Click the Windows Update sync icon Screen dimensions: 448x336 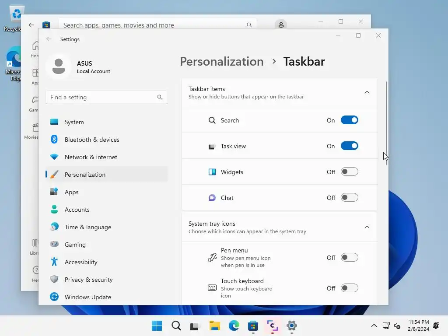pyautogui.click(x=54, y=297)
